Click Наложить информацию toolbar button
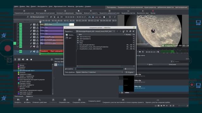 pyautogui.click(x=65, y=12)
